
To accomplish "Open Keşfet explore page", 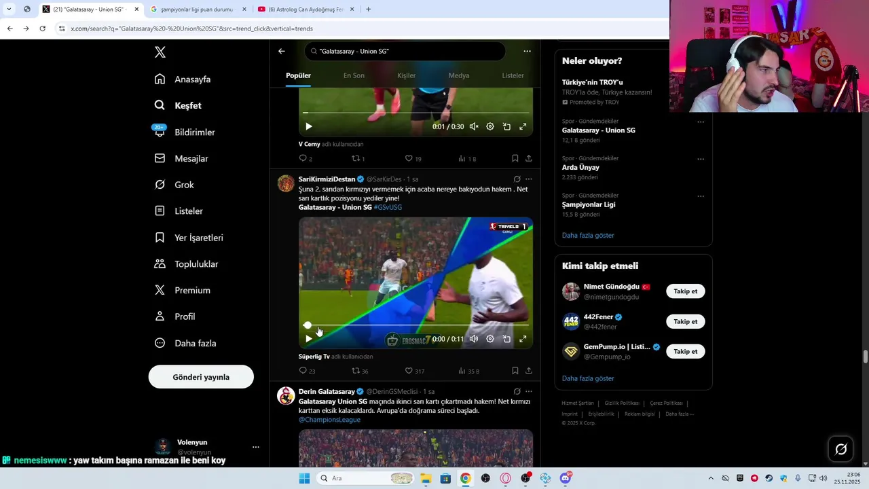I will pos(178,105).
